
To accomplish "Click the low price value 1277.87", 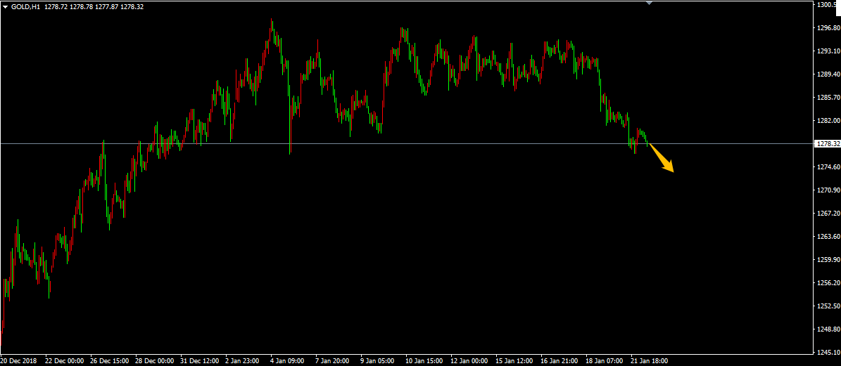I will click(x=106, y=7).
